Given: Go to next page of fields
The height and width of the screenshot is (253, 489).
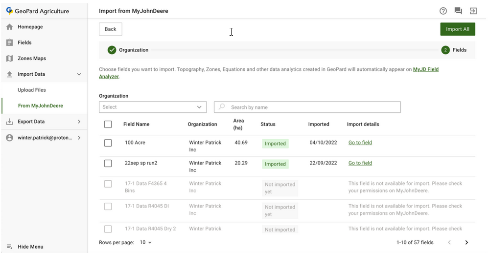Looking at the screenshot, I should (x=466, y=242).
